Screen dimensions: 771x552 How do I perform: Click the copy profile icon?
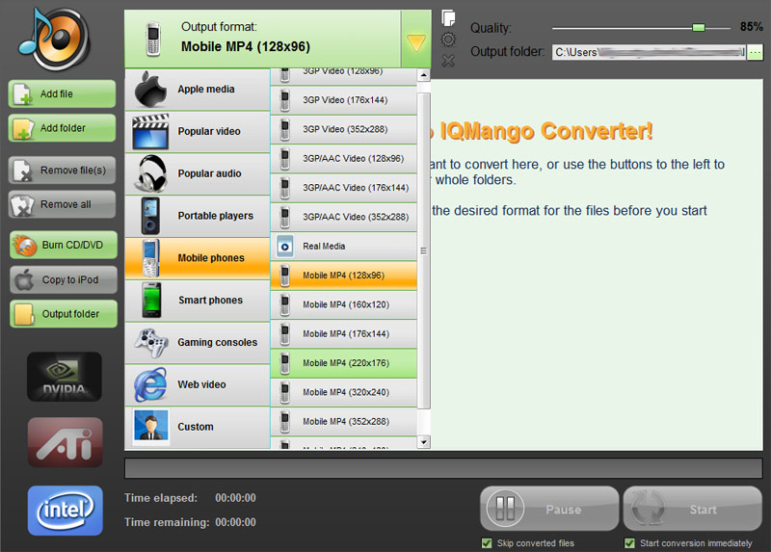point(448,18)
